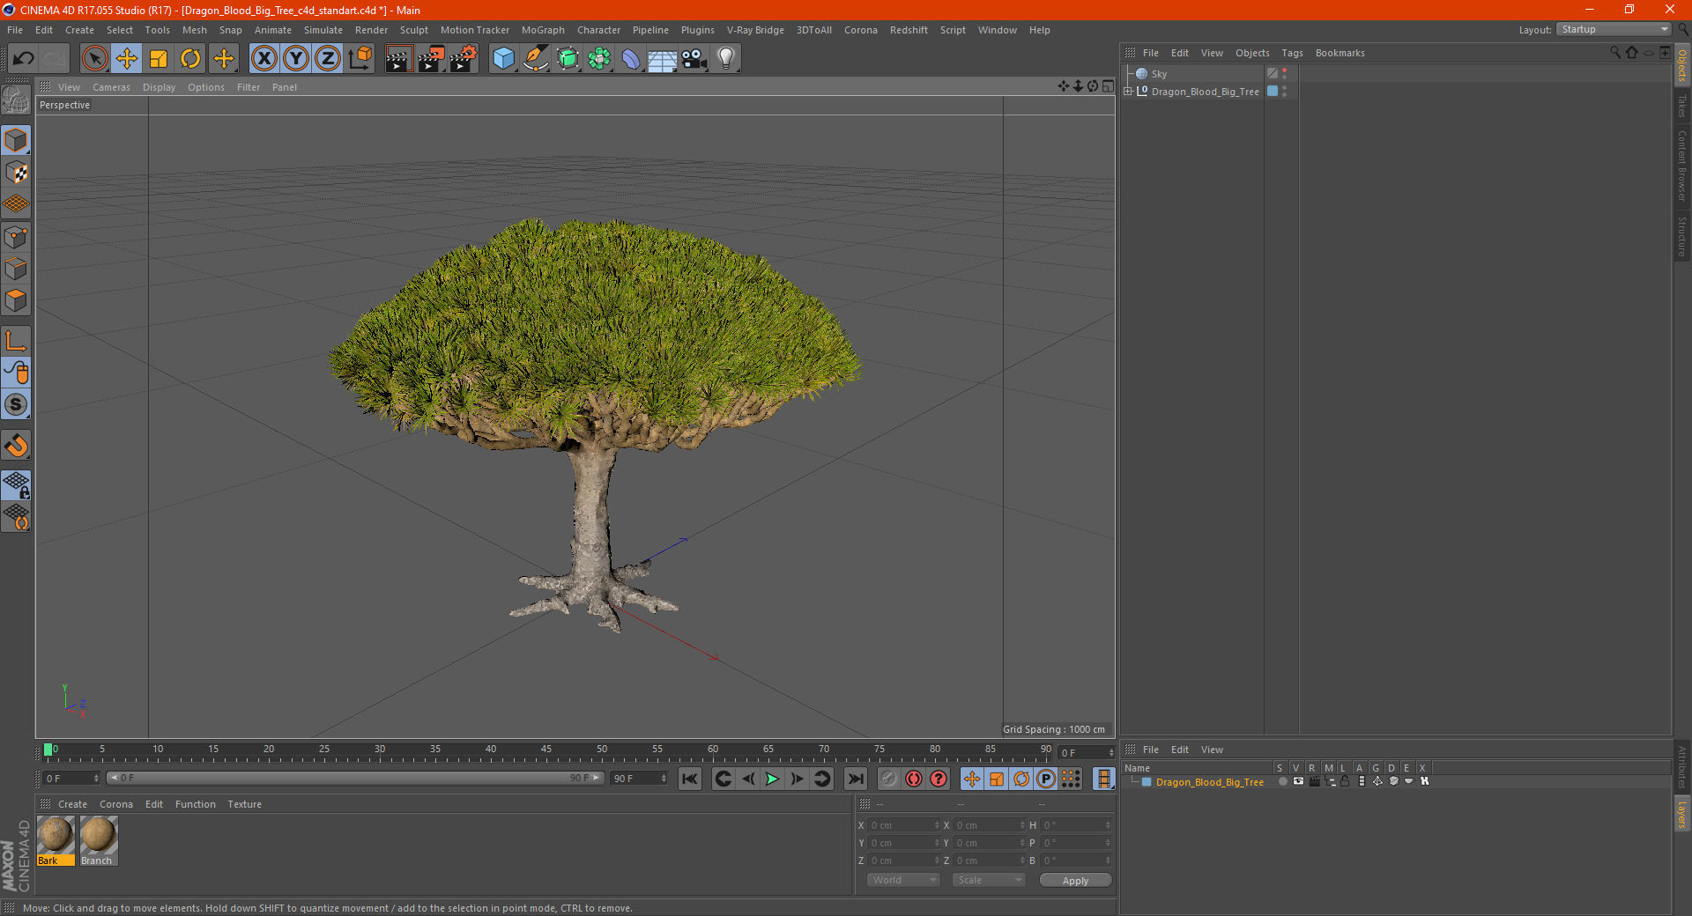Enable the Axis mode icon

click(x=17, y=341)
